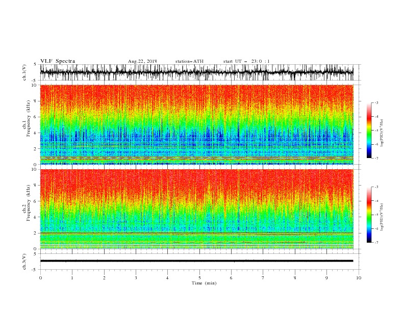Select the date text "Aug.22, 2018"
Image resolution: width=404 pixels, height=312 pixels.
coord(142,61)
